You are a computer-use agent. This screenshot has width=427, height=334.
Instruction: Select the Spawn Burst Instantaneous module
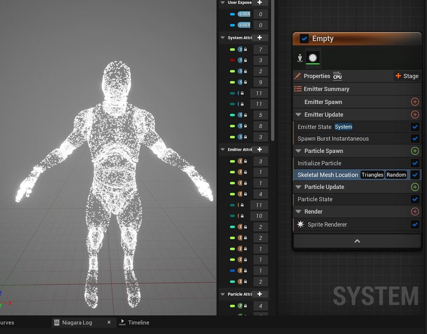(332, 138)
